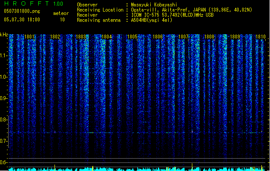Click the 1.1 frequency axis label
Image resolution: width=270 pixels, height=171 pixels.
[x=4, y=56]
